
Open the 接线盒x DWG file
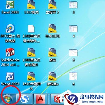click(52, 76)
